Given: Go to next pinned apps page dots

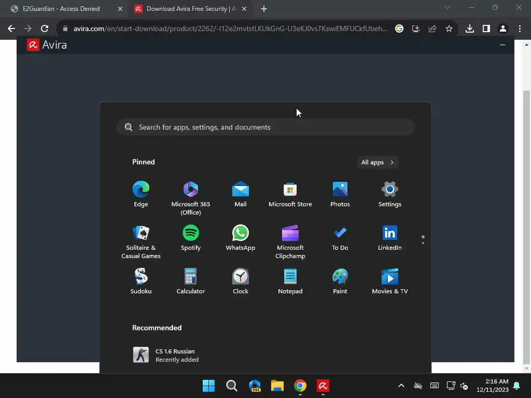Looking at the screenshot, I should pos(423,240).
